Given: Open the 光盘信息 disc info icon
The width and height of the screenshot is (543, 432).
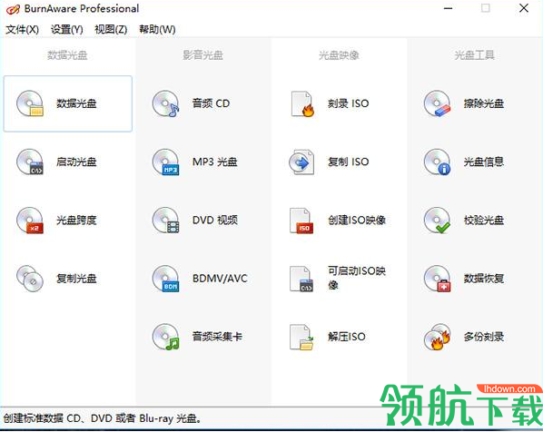Looking at the screenshot, I should (438, 162).
